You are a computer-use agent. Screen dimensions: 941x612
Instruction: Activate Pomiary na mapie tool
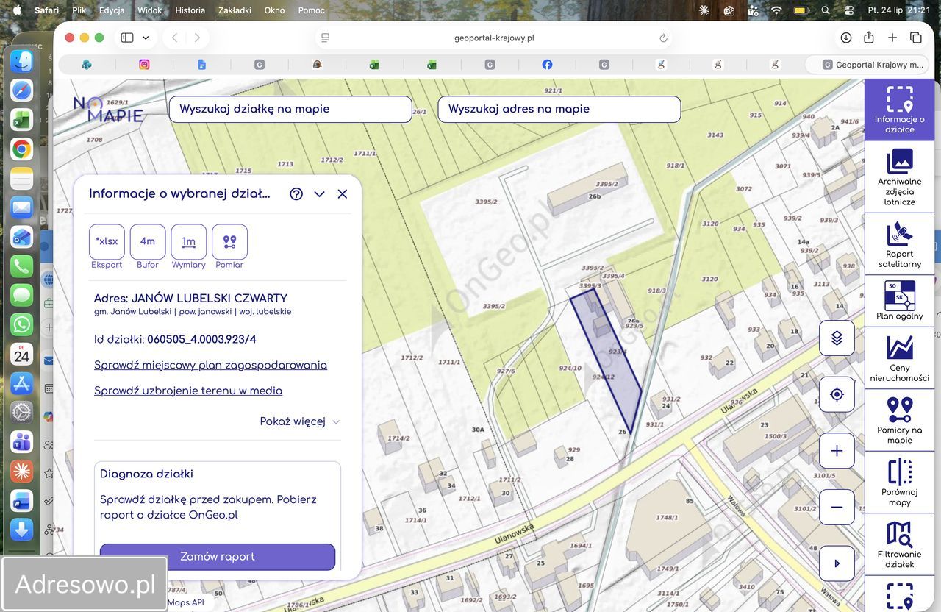[x=899, y=420]
